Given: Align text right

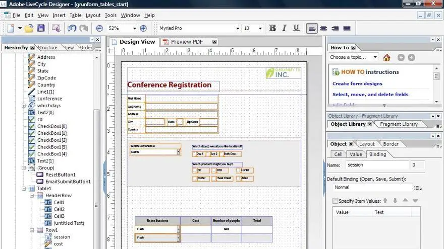Looking at the screenshot, I should 335,28.
